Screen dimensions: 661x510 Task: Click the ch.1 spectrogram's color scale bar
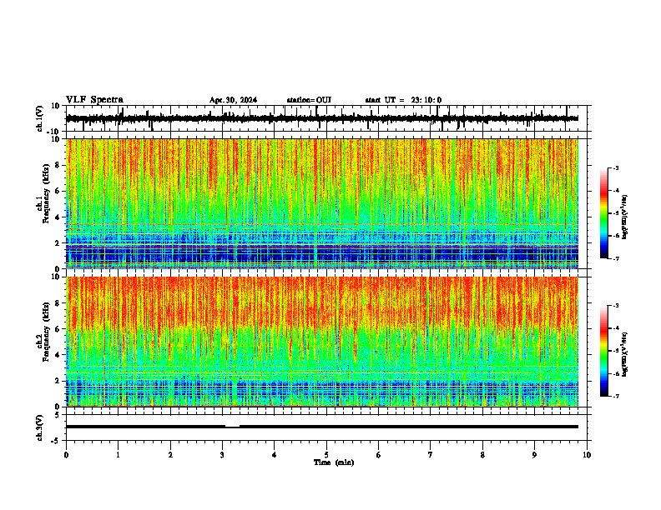(x=604, y=213)
